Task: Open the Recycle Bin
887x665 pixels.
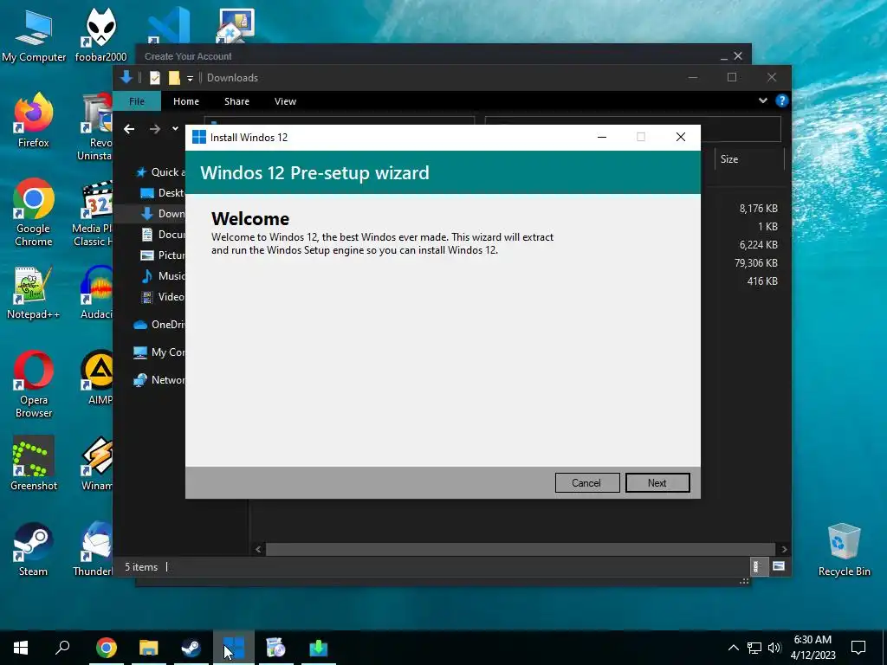Action: click(844, 550)
